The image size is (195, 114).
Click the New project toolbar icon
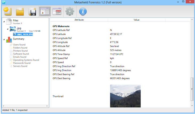tap(8, 11)
